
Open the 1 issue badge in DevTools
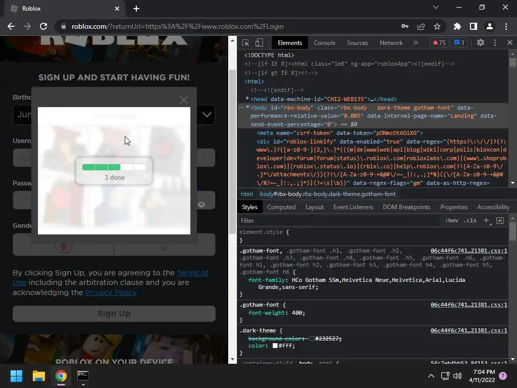point(459,42)
